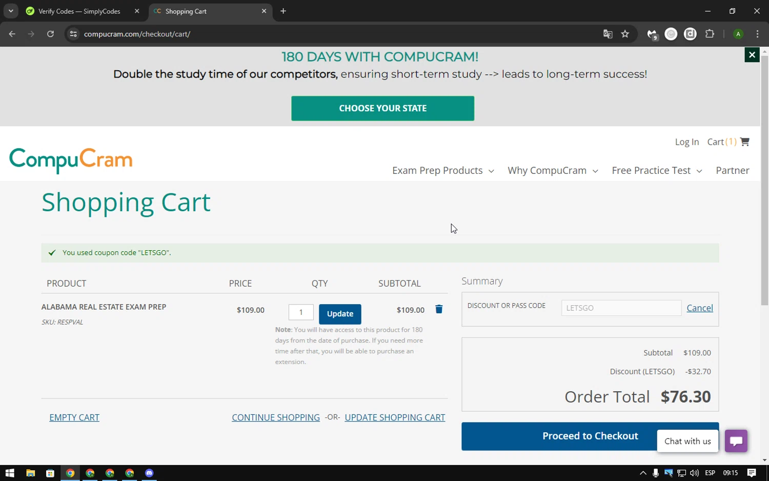
Task: Open Discord from the taskbar
Action: pos(149,473)
